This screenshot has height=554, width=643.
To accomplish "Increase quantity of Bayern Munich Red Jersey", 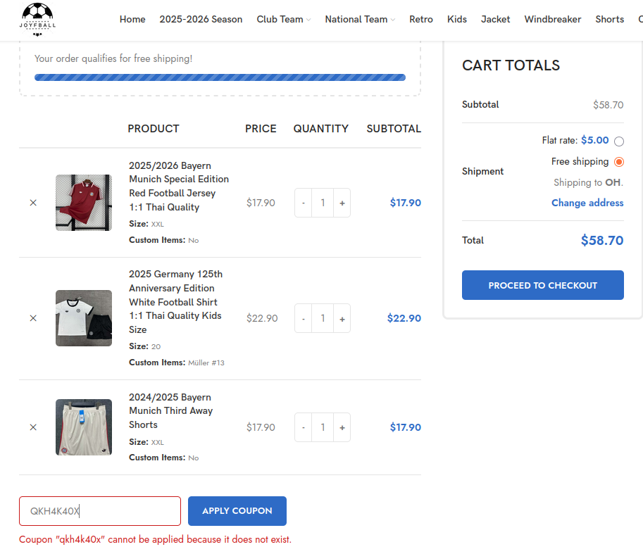I will pos(342,203).
